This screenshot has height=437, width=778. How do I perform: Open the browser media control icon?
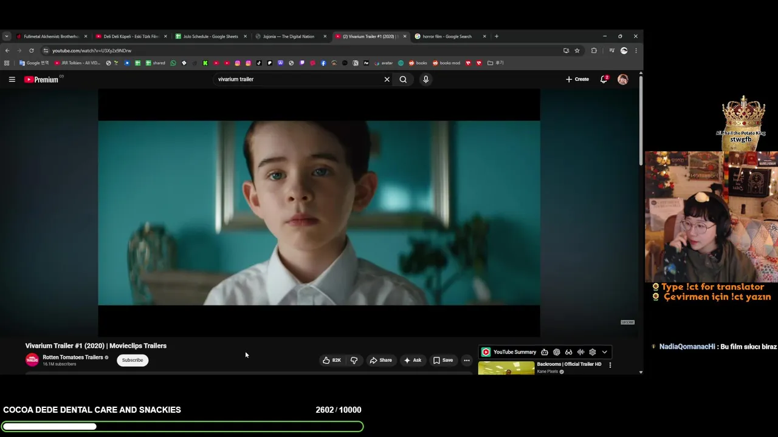611,50
